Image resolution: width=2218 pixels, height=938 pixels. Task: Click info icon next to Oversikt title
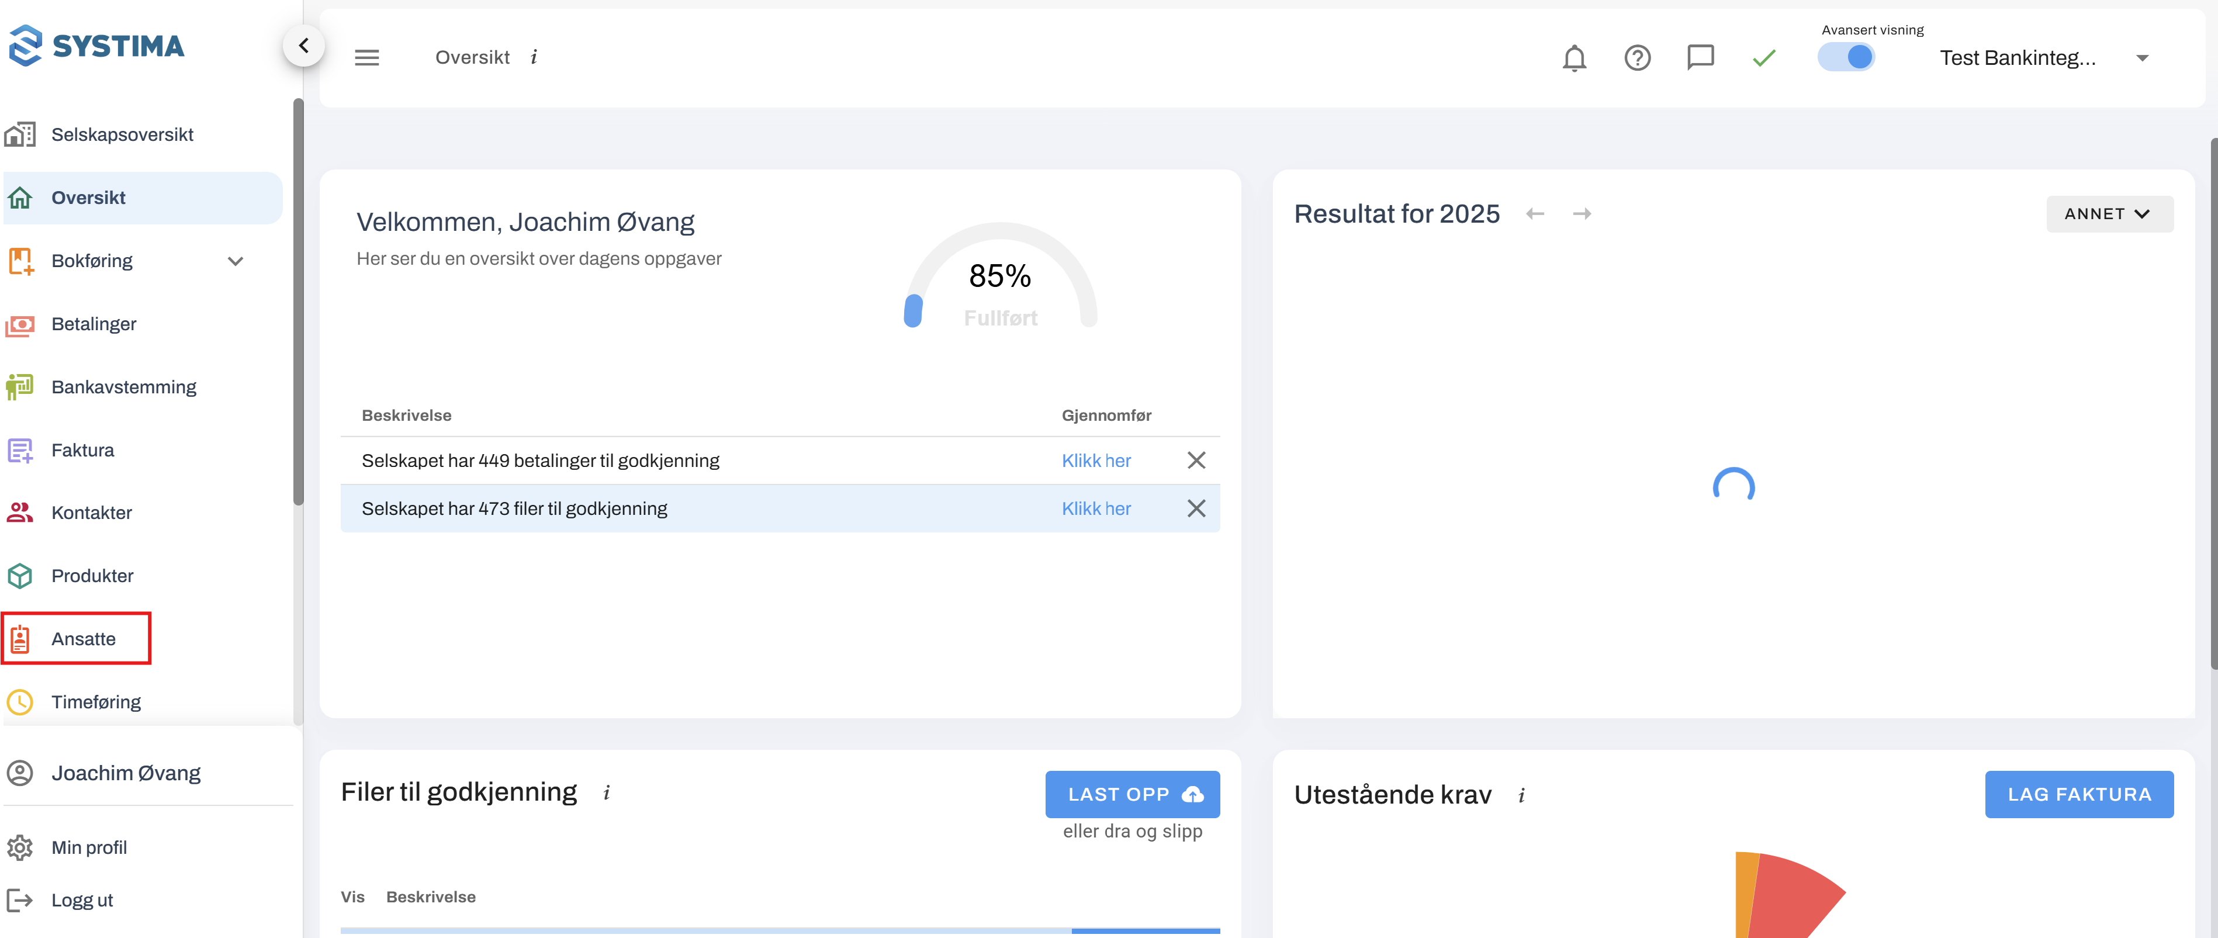coord(534,57)
